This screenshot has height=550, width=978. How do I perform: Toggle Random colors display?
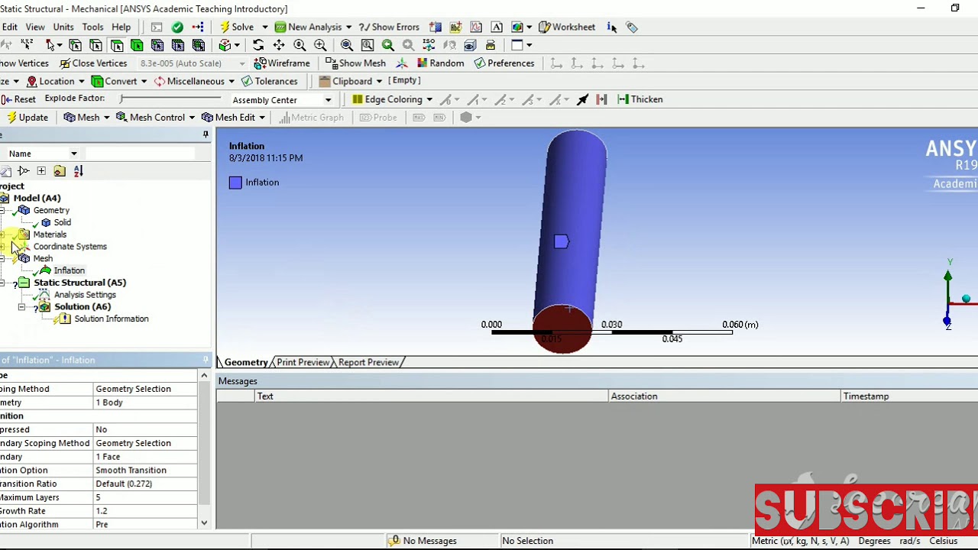point(440,63)
